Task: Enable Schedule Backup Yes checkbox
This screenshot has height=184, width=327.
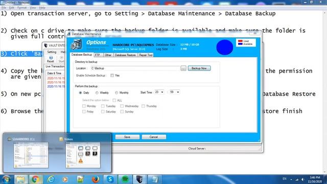Action: click(112, 75)
